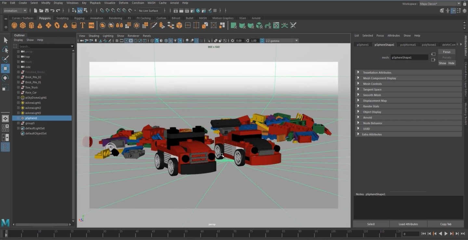
Task: Activate the Move tool in toolbox
Action: tap(6, 68)
